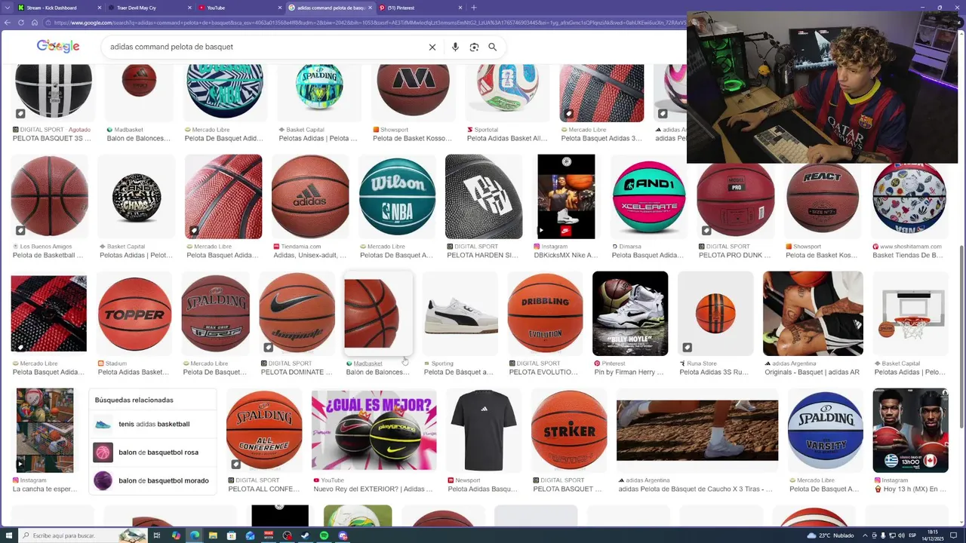Open the Windows Start menu
The image size is (966, 543).
pos(8,535)
